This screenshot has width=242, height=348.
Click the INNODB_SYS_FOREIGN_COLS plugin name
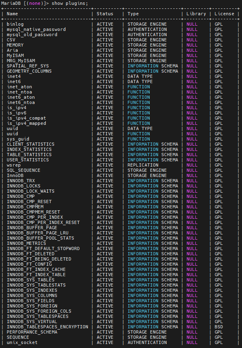click(39, 311)
